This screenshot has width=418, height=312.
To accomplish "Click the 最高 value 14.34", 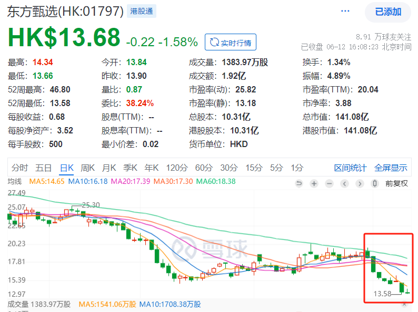I will tap(43, 62).
